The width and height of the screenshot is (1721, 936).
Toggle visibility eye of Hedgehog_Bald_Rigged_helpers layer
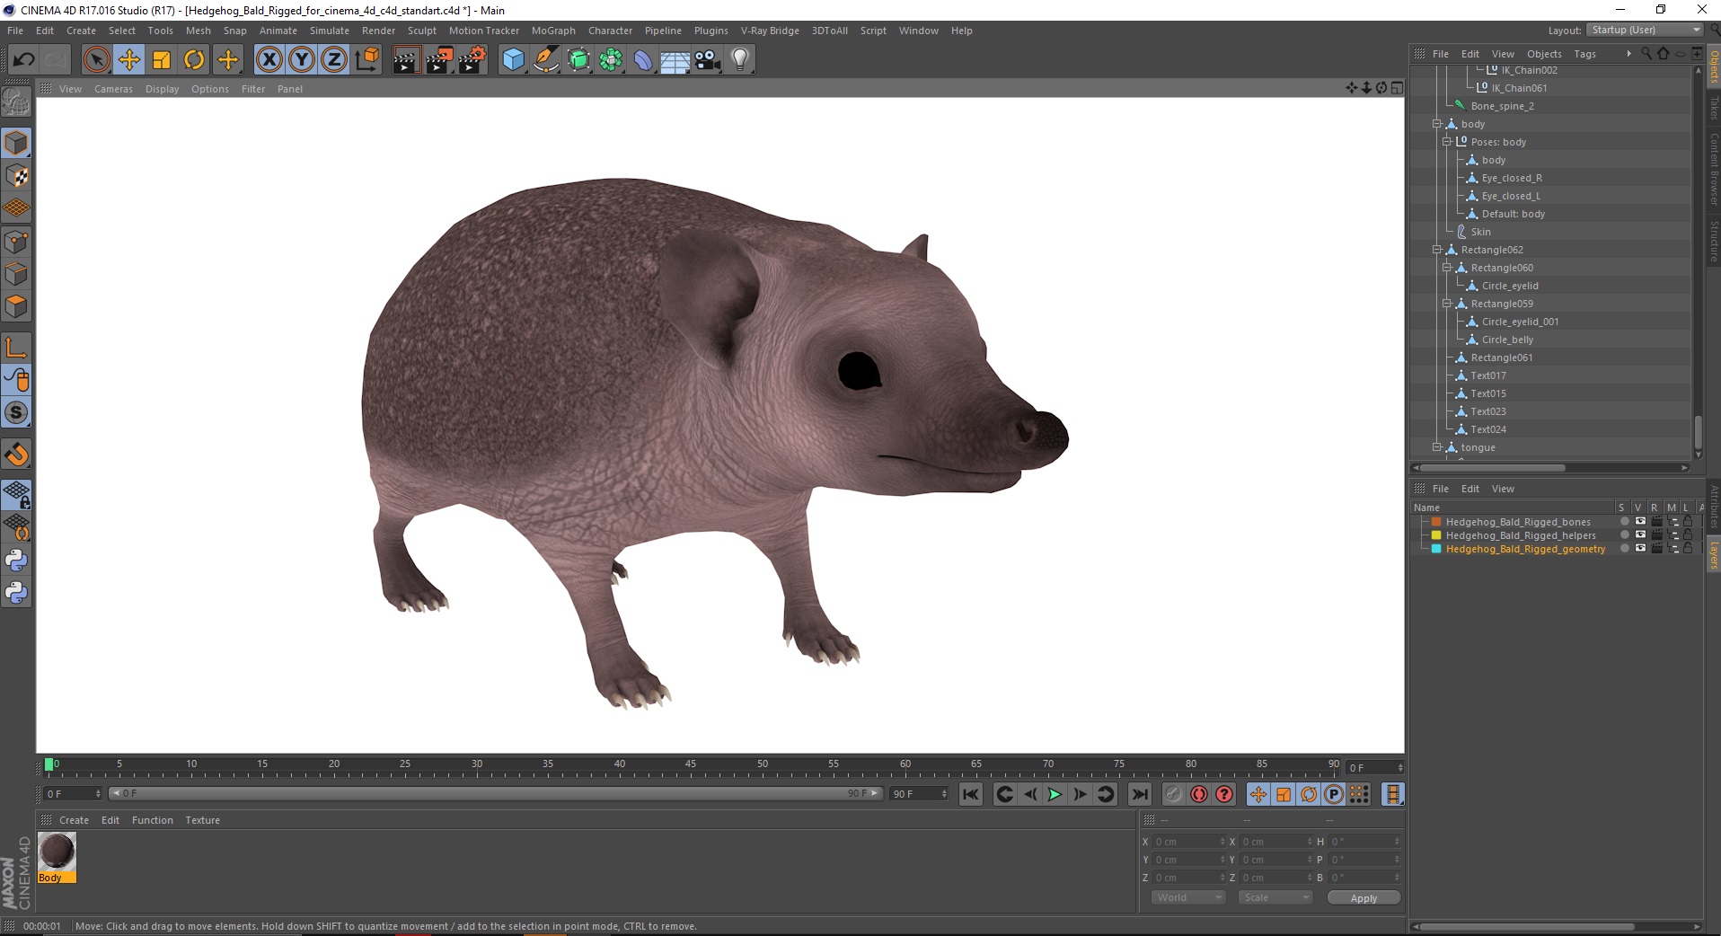1640,534
